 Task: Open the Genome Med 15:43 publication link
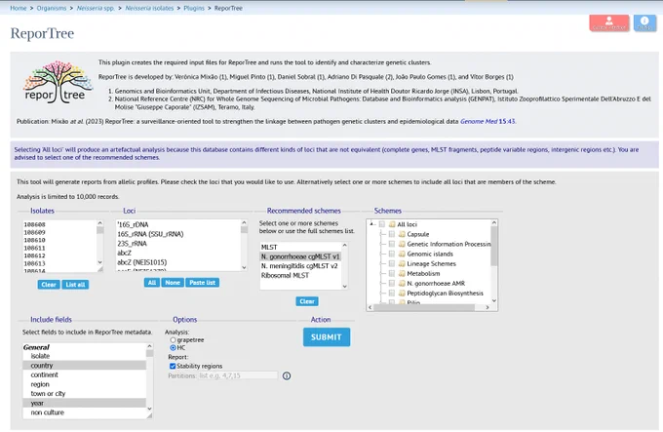(x=487, y=121)
